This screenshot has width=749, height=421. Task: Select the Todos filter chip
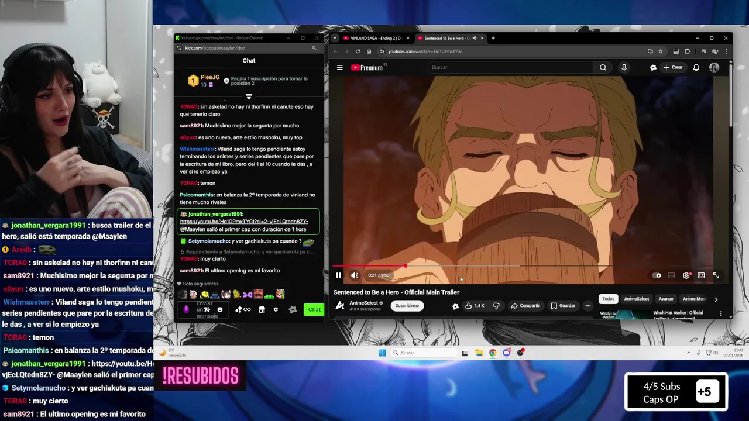pos(609,299)
